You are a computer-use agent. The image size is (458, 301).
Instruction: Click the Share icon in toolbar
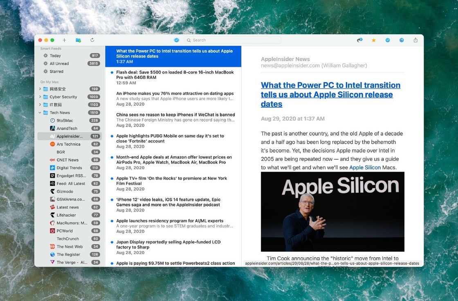[x=415, y=40]
